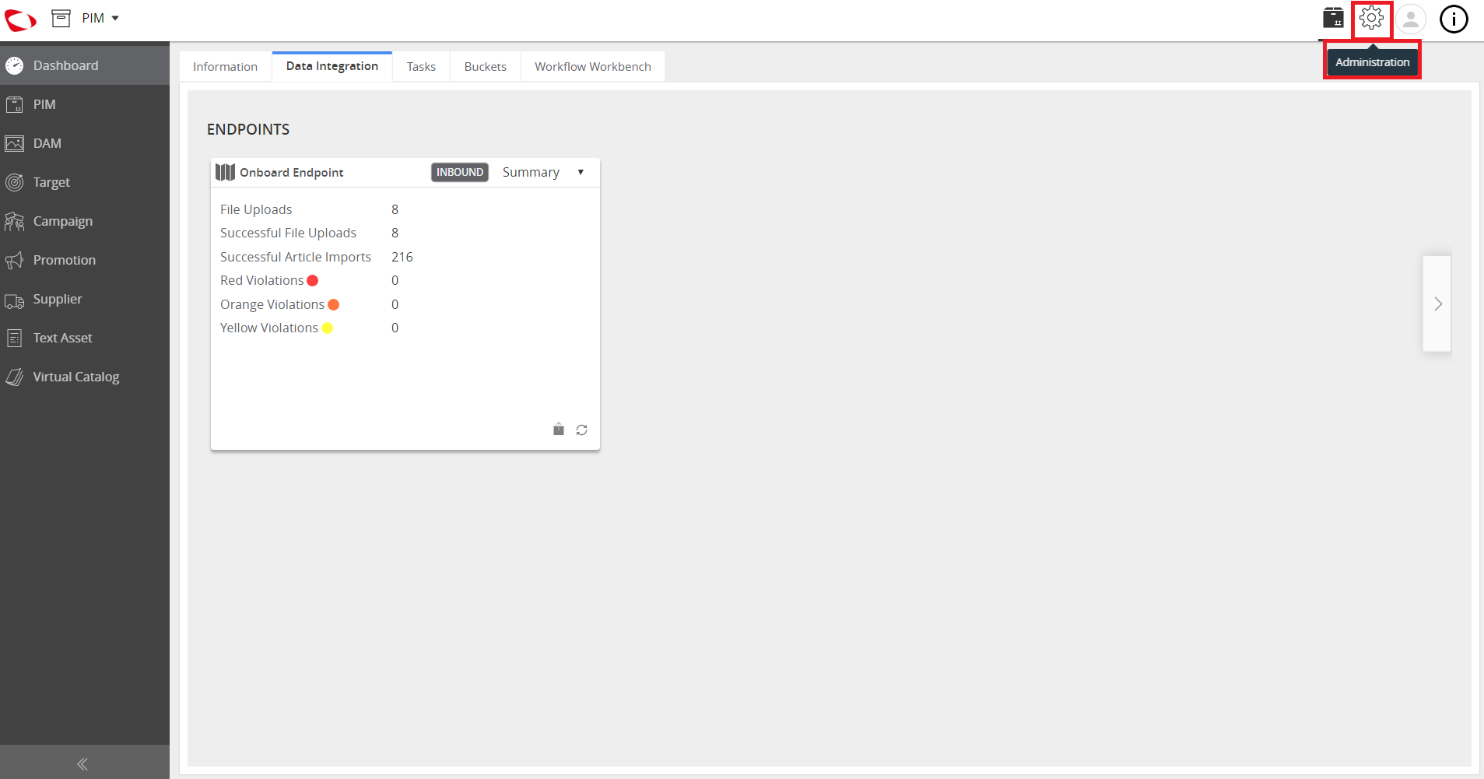Screen dimensions: 1484x779
Task: Open DAM in the sidebar
Action: click(x=85, y=143)
